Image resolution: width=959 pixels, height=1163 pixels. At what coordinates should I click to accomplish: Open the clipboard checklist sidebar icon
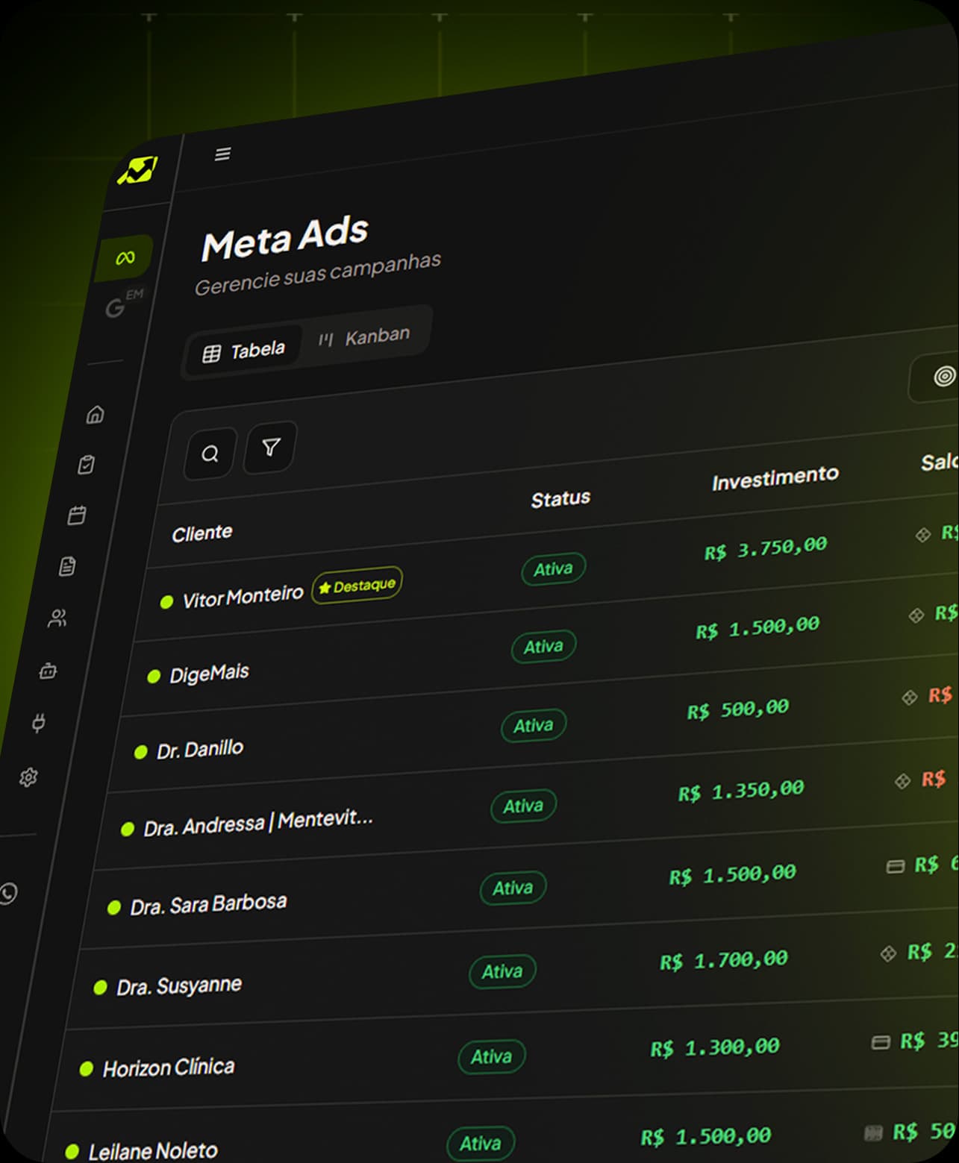87,465
